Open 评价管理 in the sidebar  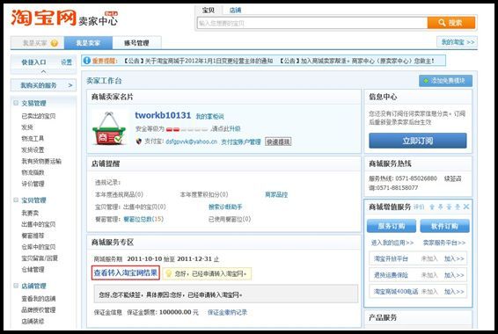coord(33,184)
